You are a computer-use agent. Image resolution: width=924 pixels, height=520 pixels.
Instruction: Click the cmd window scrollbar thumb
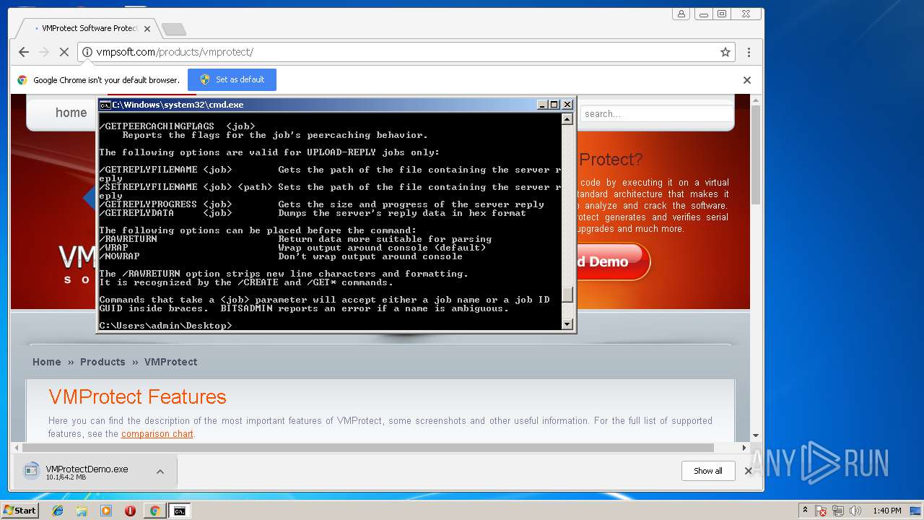[567, 295]
